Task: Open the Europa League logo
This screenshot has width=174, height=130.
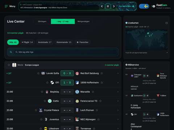Action: (x=14, y=65)
